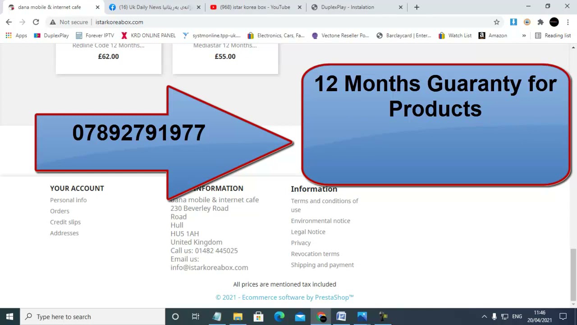Open the Personal info link
Screen dimensions: 577x325
68,200
